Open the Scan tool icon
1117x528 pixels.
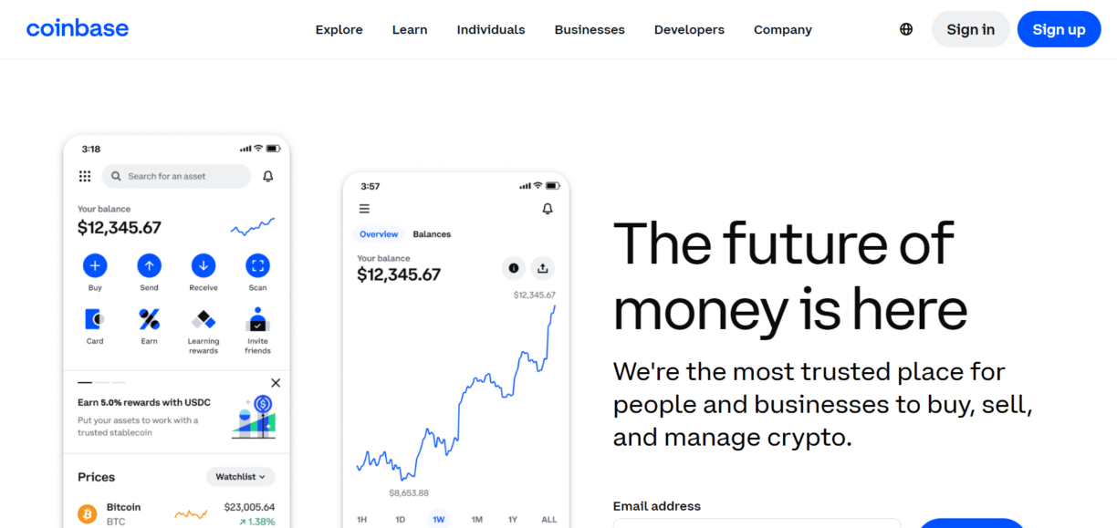coord(257,265)
